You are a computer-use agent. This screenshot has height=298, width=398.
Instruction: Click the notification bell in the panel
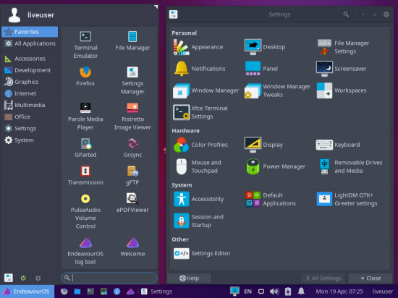[x=301, y=291]
